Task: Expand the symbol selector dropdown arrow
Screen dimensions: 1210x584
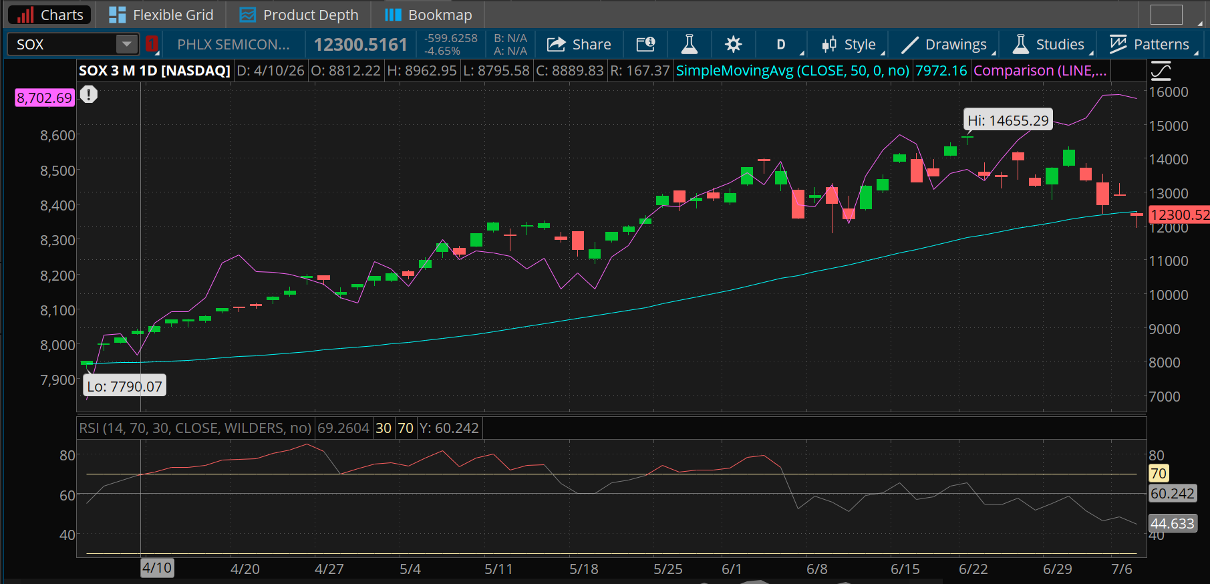Action: [126, 45]
